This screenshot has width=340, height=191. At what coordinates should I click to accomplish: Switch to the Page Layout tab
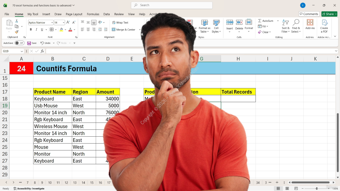point(74,14)
